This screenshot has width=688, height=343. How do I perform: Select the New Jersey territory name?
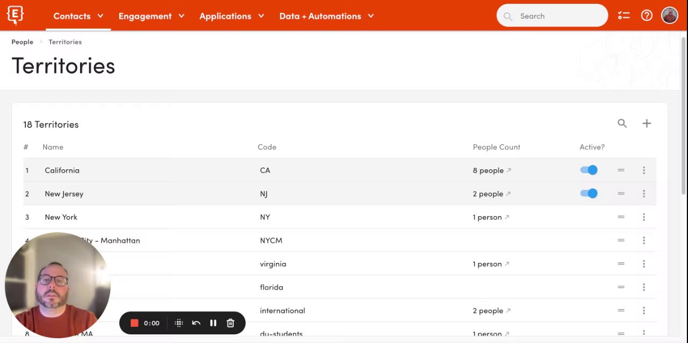tap(64, 194)
